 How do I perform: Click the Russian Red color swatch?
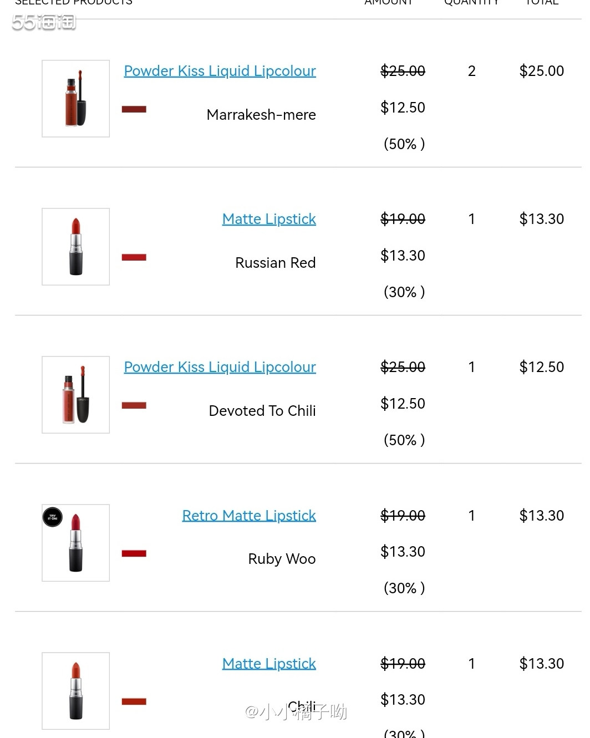(x=134, y=257)
